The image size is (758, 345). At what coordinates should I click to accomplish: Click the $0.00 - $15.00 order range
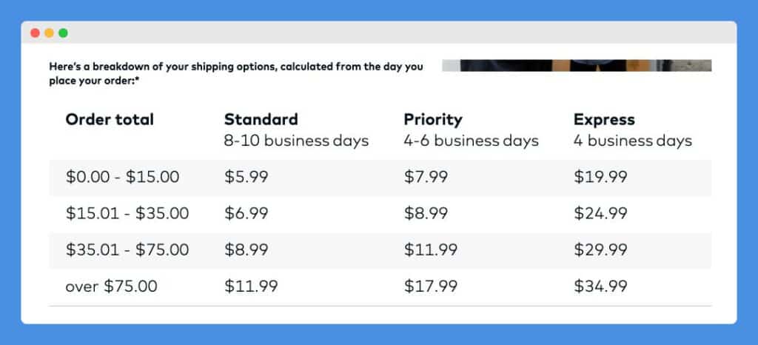coord(122,177)
